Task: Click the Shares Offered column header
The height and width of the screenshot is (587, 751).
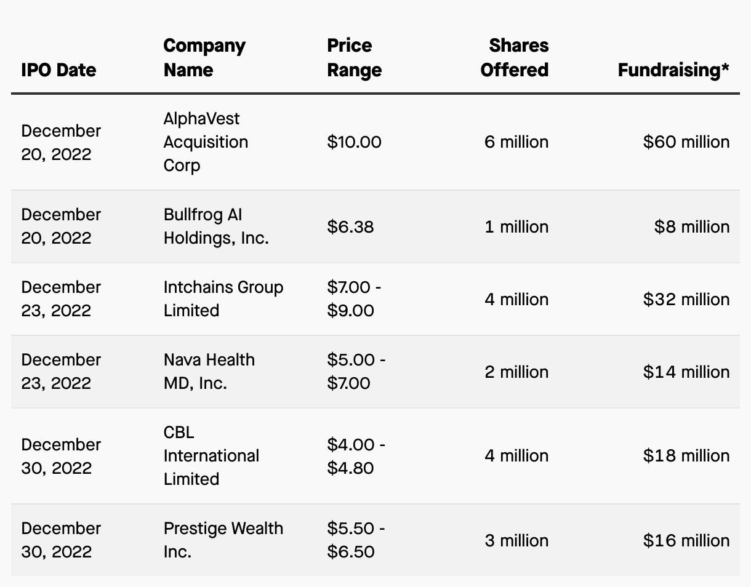Action: (515, 58)
